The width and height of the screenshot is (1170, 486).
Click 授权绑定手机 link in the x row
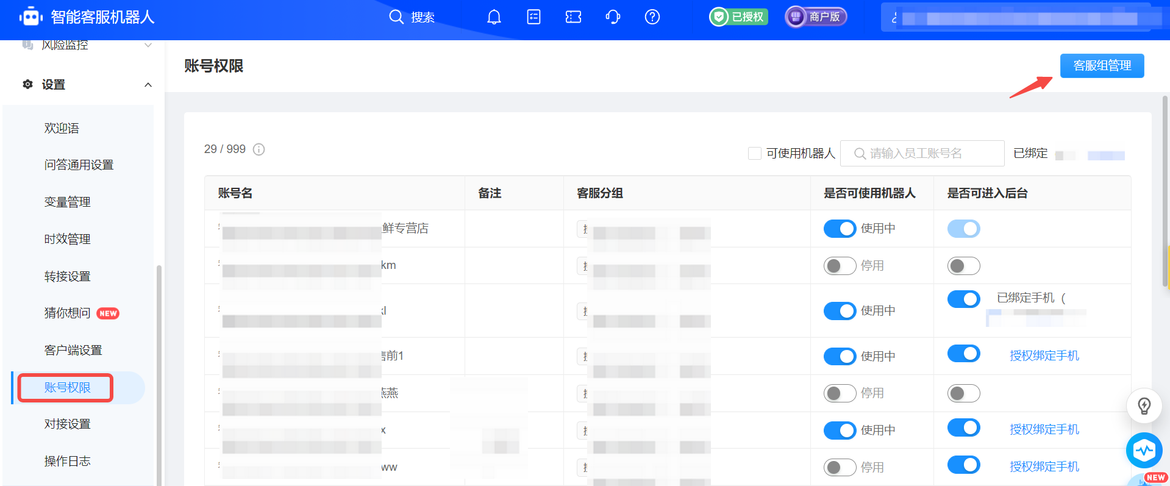click(x=1044, y=429)
